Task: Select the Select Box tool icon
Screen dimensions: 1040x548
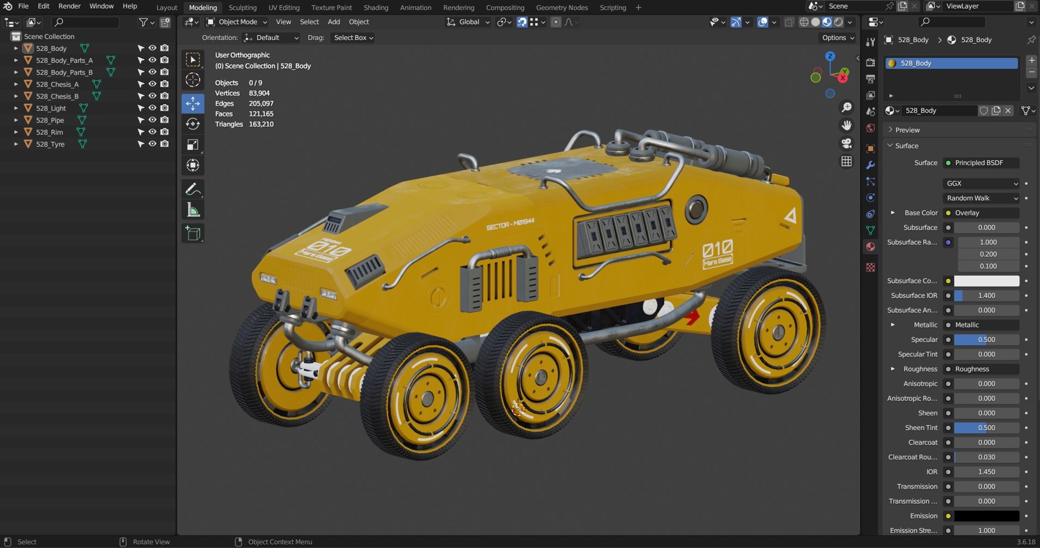Action: (x=193, y=60)
